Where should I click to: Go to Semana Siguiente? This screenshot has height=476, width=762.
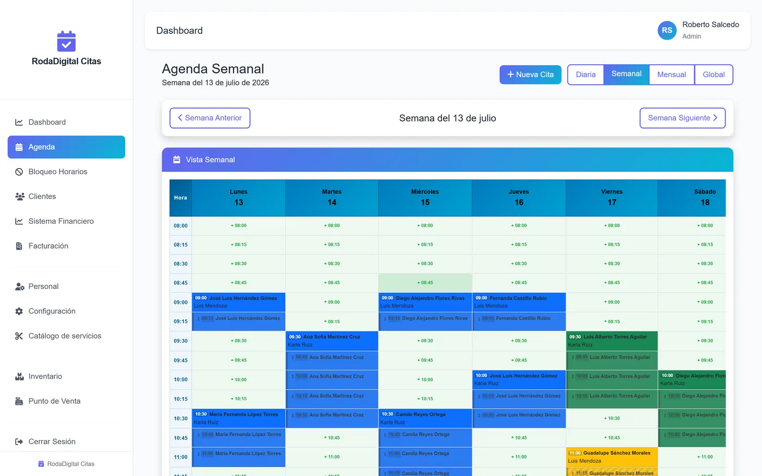(683, 118)
